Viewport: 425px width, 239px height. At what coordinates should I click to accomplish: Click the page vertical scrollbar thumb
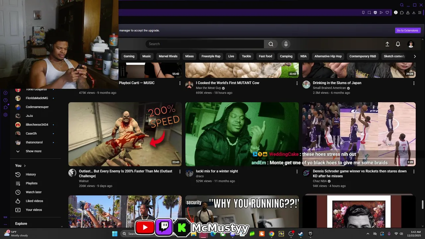pos(423,205)
